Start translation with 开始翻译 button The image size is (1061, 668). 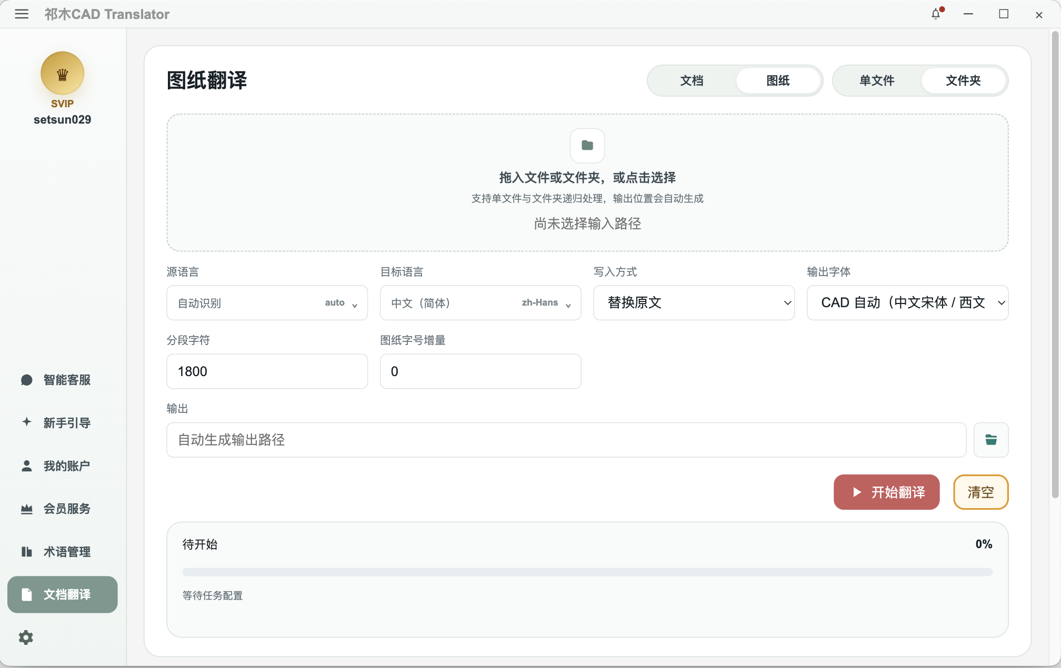[x=887, y=492]
